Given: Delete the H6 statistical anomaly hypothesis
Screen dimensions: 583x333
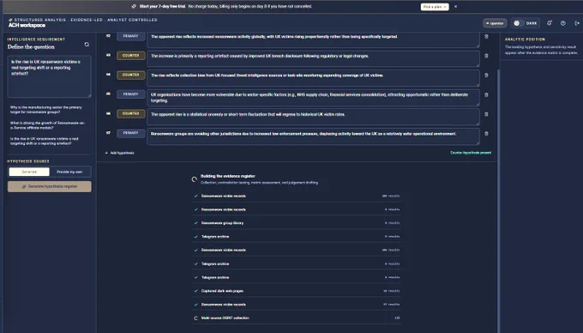Looking at the screenshot, I should point(486,114).
